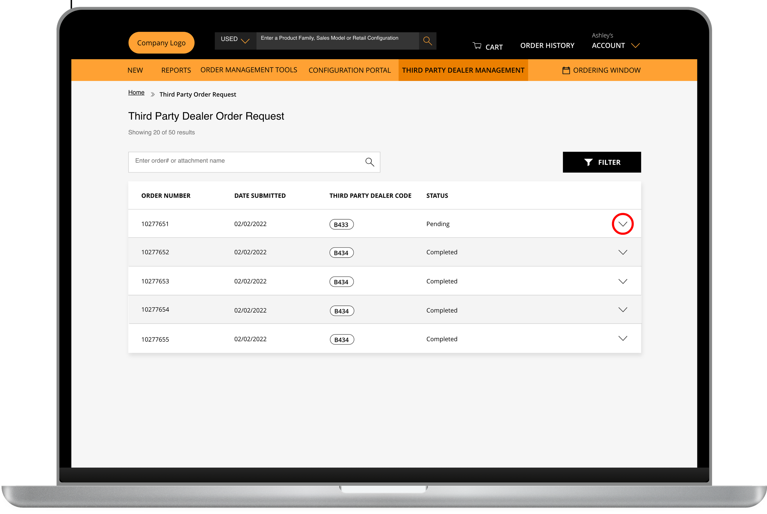Expand order 10277652 row chevron
Image resolution: width=767 pixels, height=514 pixels.
(x=622, y=252)
